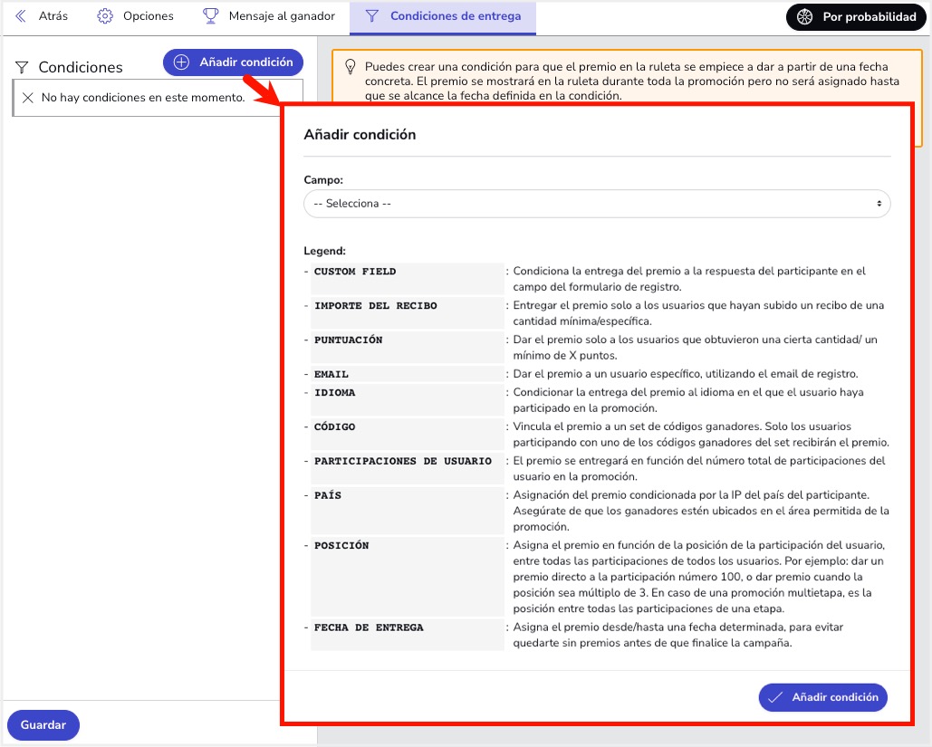Click the funnel icon in Condiciones de entrega tab
The width and height of the screenshot is (932, 747).
click(371, 16)
